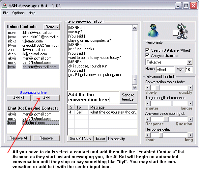Click the Send to teeofzer button
199x177 pixels.
coord(128,97)
